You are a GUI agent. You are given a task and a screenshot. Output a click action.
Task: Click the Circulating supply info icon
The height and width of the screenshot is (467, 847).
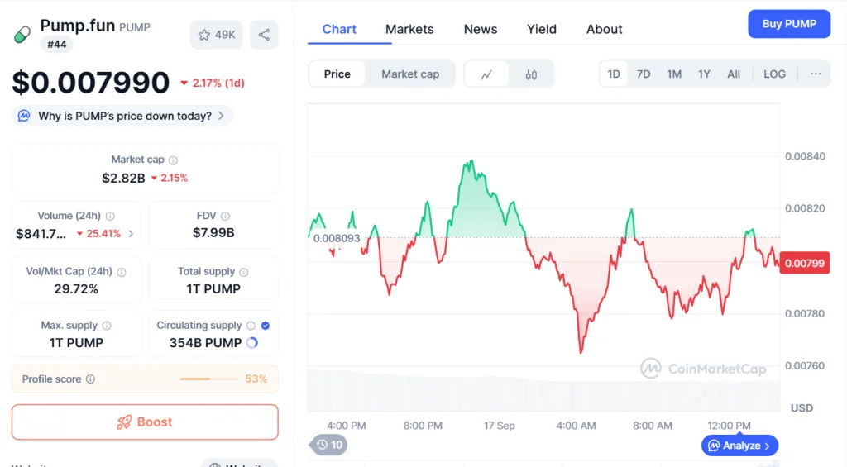tap(251, 326)
